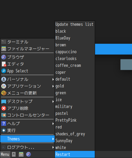The height and width of the screenshot is (158, 132).
Task: Apply the BlueDay theme
Action: (75, 38)
